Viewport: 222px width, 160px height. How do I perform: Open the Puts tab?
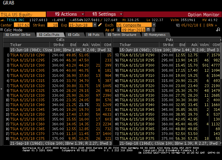[94, 35]
